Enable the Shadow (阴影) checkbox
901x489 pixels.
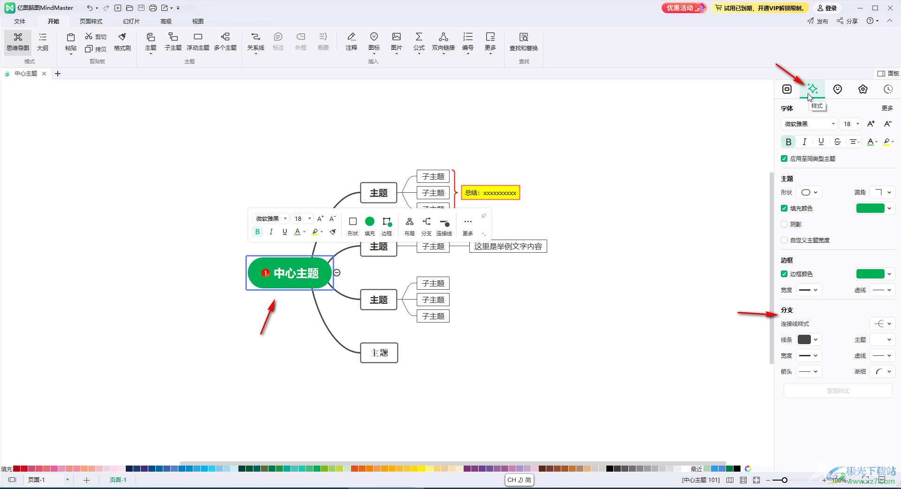point(784,224)
